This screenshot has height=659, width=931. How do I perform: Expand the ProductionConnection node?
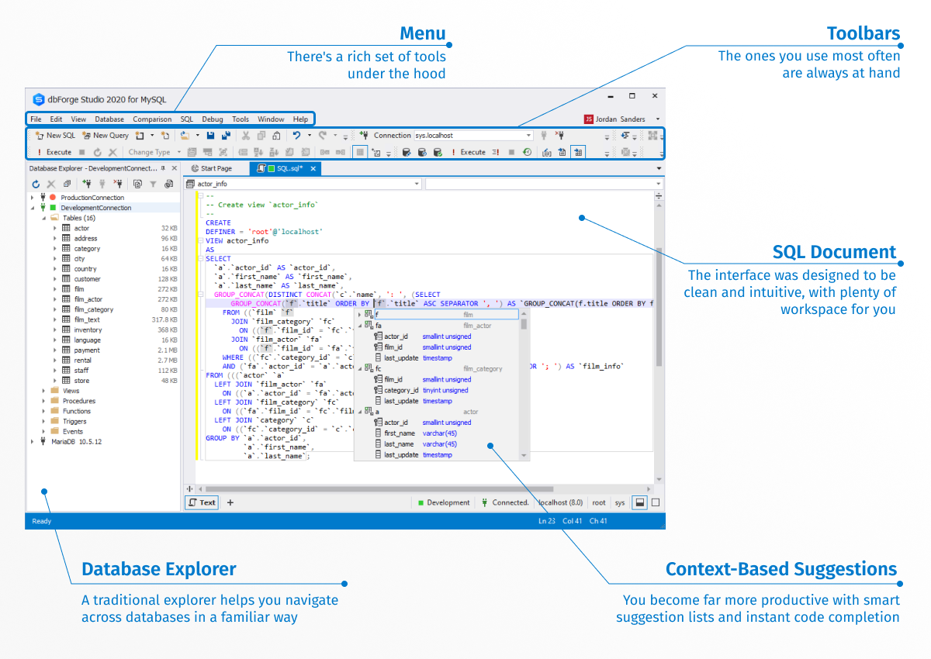32,198
